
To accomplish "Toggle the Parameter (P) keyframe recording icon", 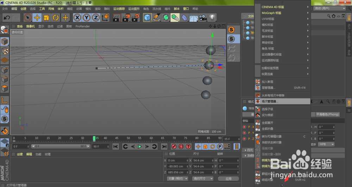I will 220,147.
